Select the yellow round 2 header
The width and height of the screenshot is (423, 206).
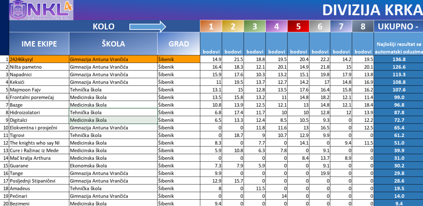[233, 27]
